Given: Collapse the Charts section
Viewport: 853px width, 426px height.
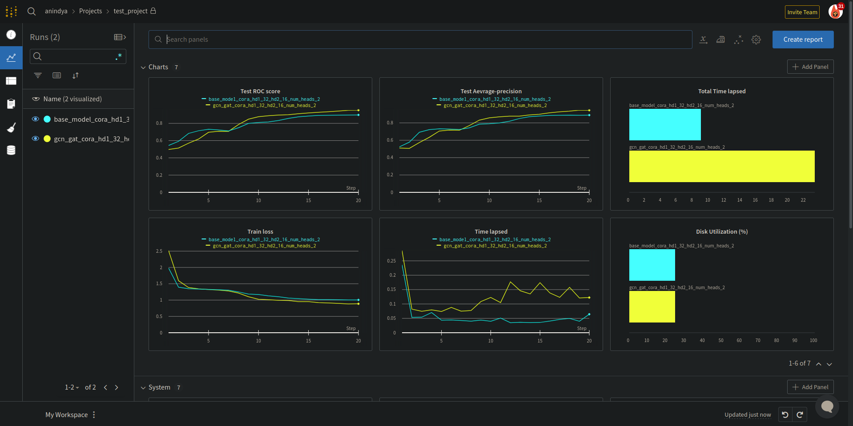Looking at the screenshot, I should pos(143,68).
